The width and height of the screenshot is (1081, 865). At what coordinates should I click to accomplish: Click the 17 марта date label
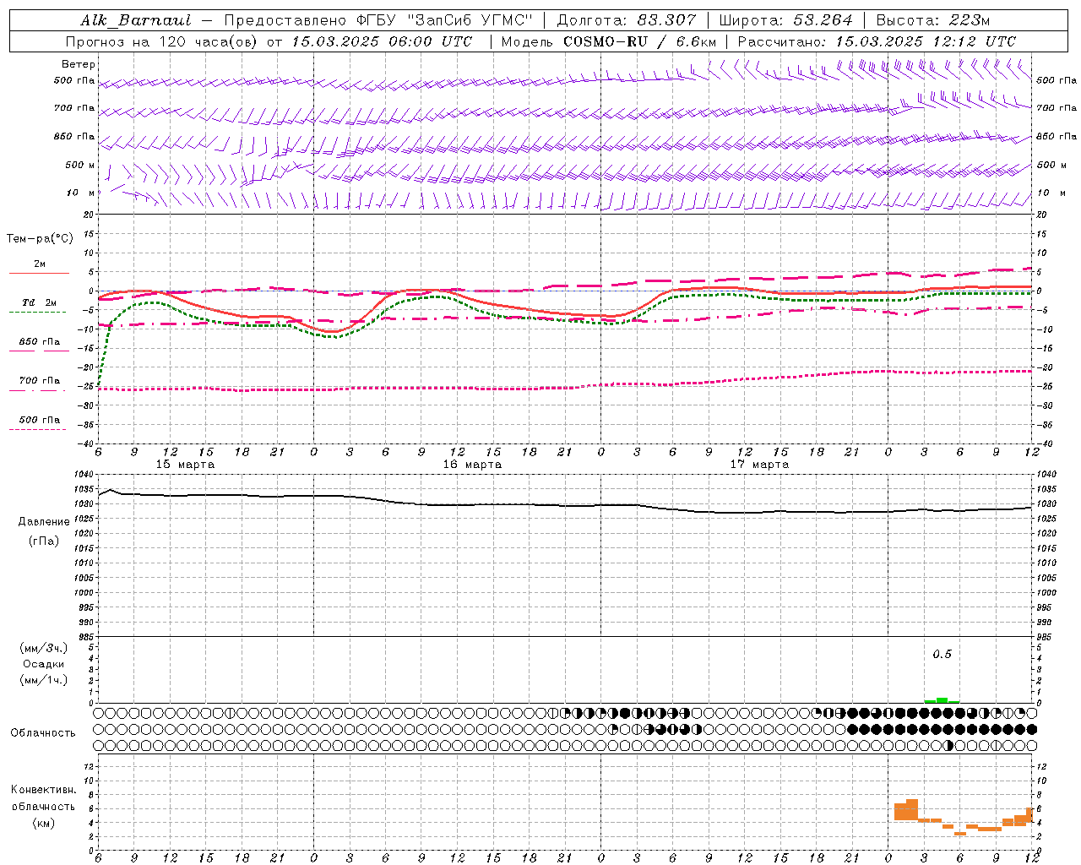point(759,465)
